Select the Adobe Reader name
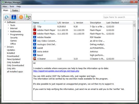 tap(44, 37)
